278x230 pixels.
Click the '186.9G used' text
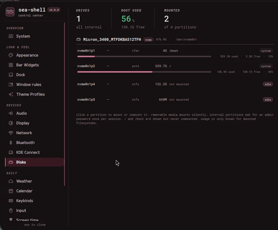[x=226, y=72]
